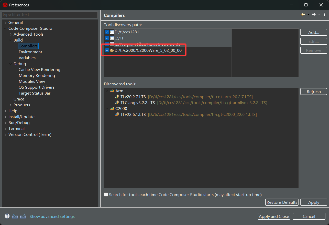Click the drive icon beside C:/TI
This screenshot has width=329, height=225.
point(112,38)
